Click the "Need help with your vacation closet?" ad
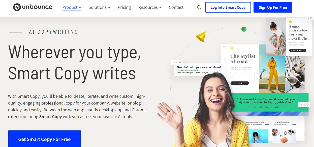Screen dimensions: 314x147 coord(199,69)
